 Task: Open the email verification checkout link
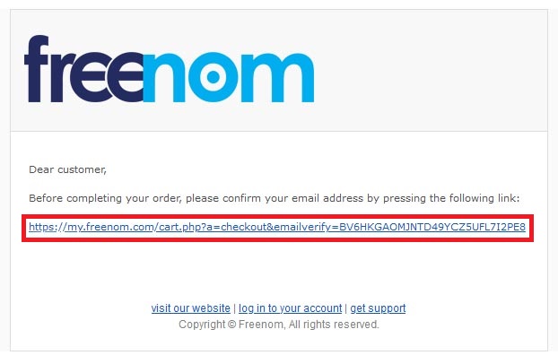point(277,227)
